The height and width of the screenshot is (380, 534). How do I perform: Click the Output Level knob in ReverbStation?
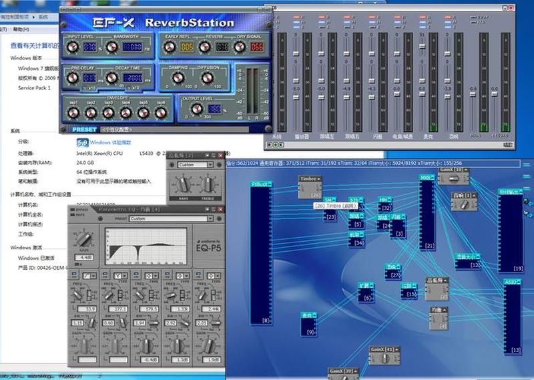pos(196,109)
